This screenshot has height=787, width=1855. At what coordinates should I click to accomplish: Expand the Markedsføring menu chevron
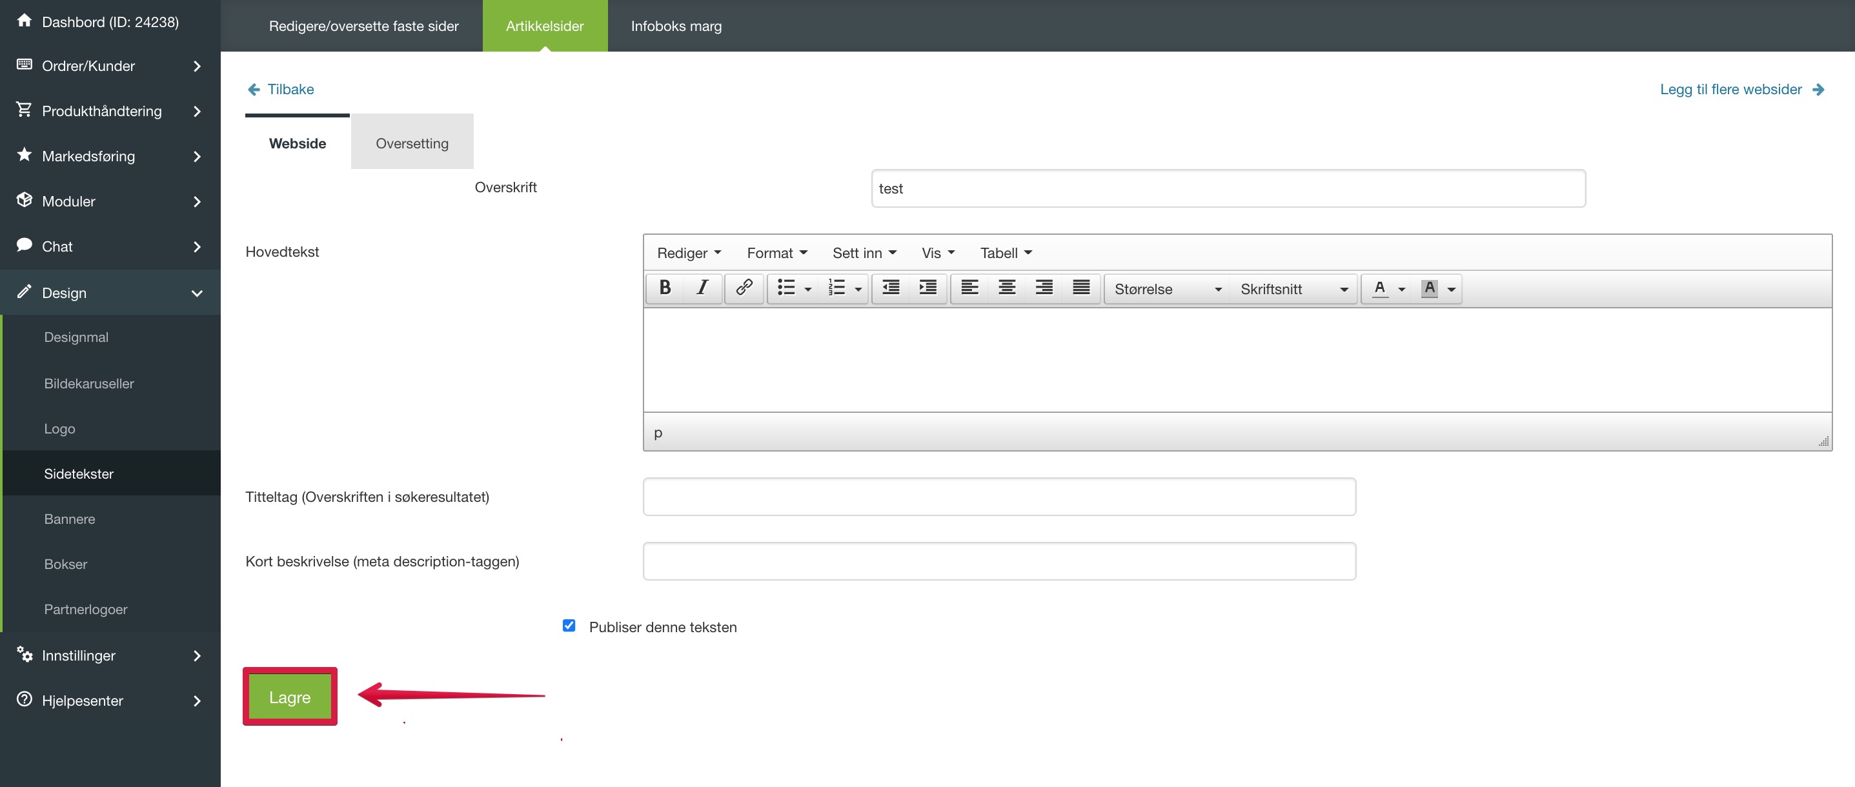pos(197,157)
